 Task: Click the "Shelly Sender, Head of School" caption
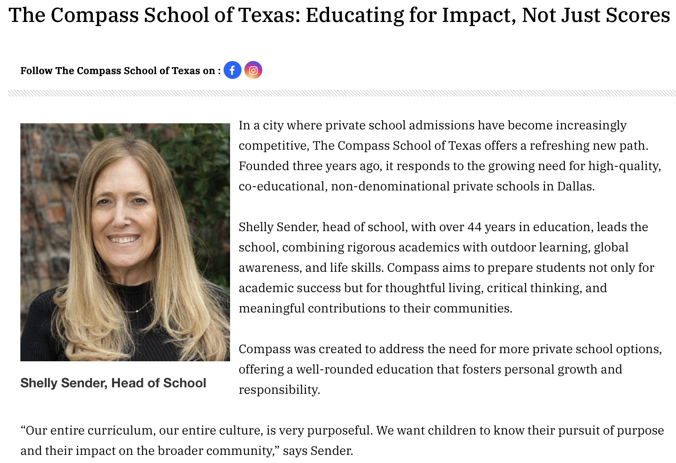(113, 383)
